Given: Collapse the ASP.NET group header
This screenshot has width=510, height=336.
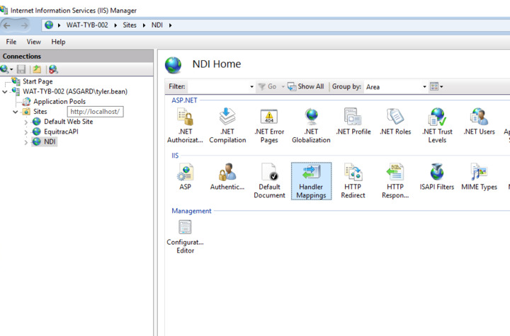Looking at the screenshot, I should pyautogui.click(x=184, y=100).
